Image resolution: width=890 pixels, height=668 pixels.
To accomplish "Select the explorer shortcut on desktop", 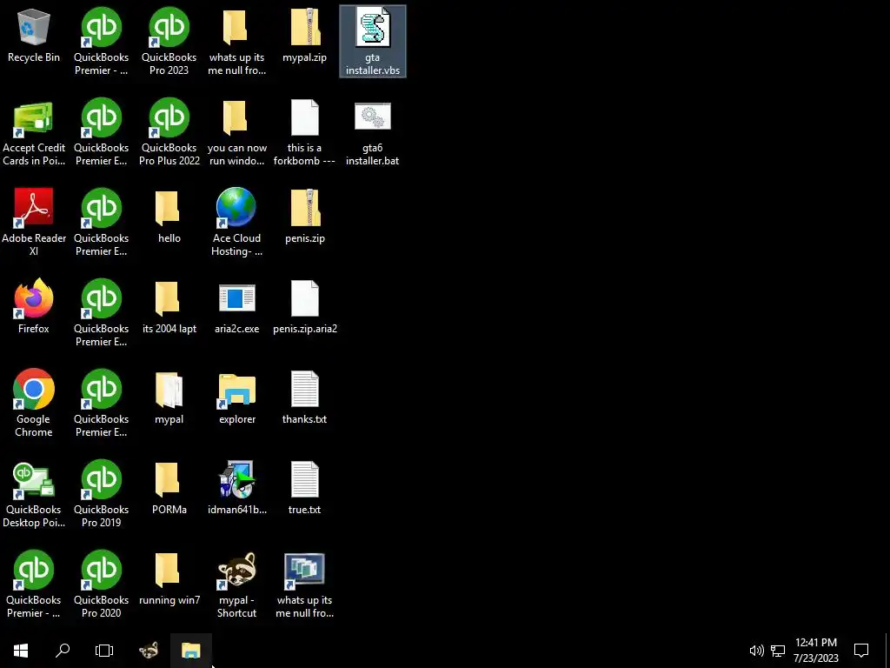I will [x=236, y=398].
